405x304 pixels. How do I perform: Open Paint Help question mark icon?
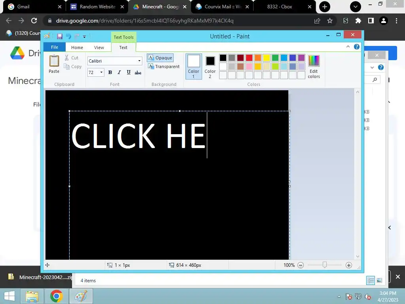point(357,47)
